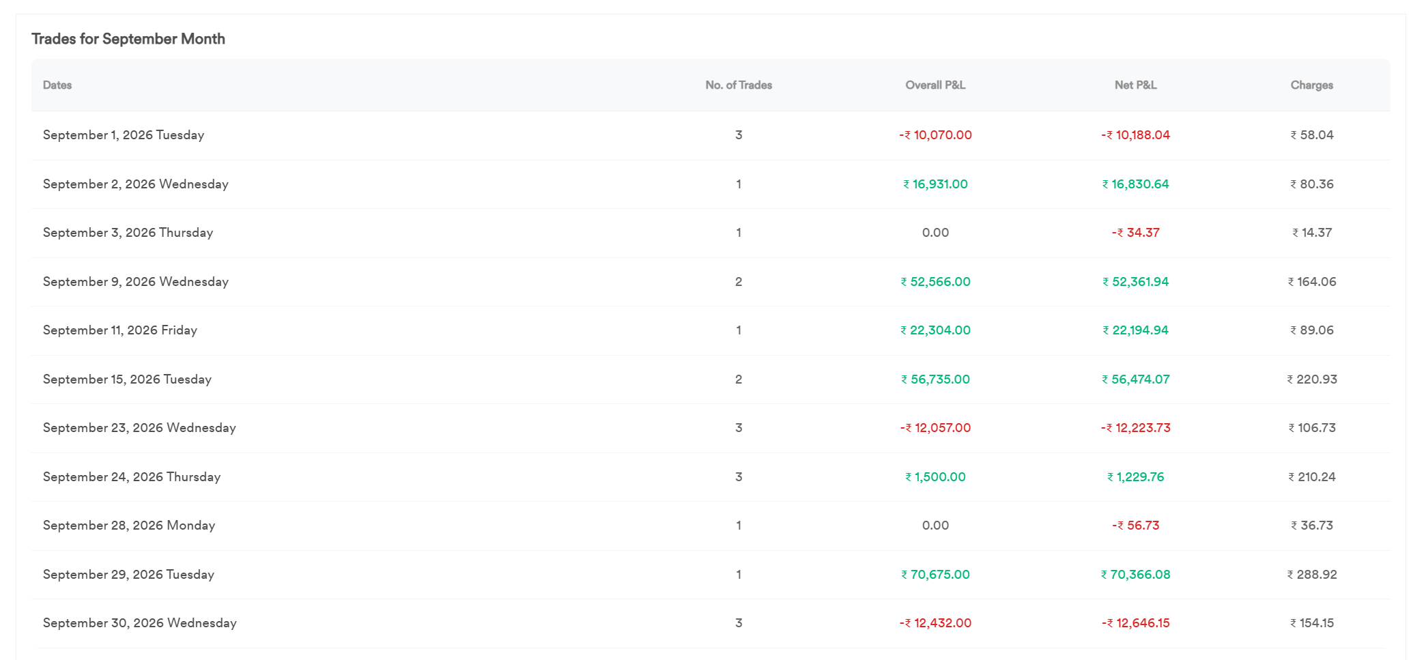Select the charges value "₹ 154.15"
This screenshot has height=660, width=1411.
point(1311,623)
